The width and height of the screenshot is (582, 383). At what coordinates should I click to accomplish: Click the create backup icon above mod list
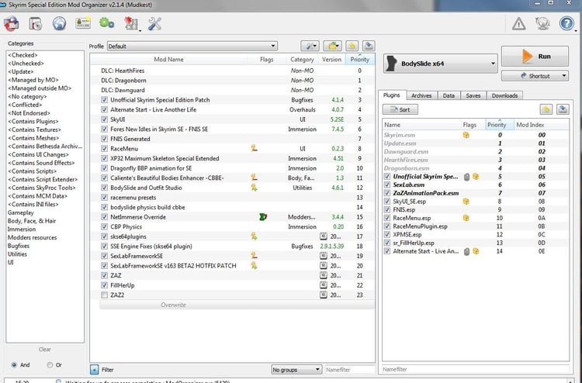coord(368,46)
